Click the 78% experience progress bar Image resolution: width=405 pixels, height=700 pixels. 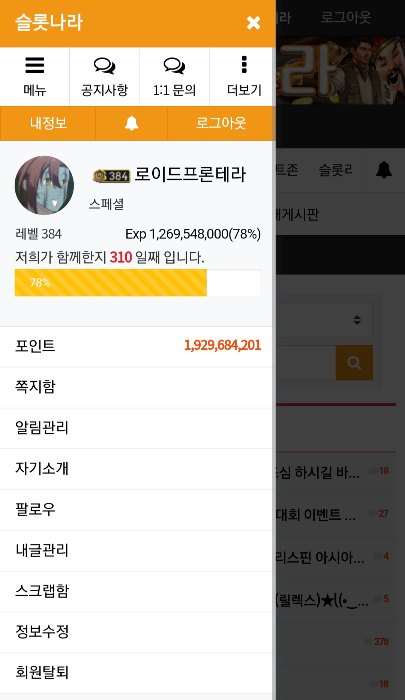tap(138, 283)
